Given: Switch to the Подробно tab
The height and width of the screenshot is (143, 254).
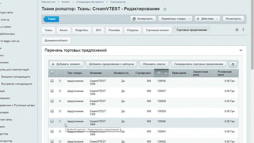Looking at the screenshot, I should pyautogui.click(x=82, y=30).
